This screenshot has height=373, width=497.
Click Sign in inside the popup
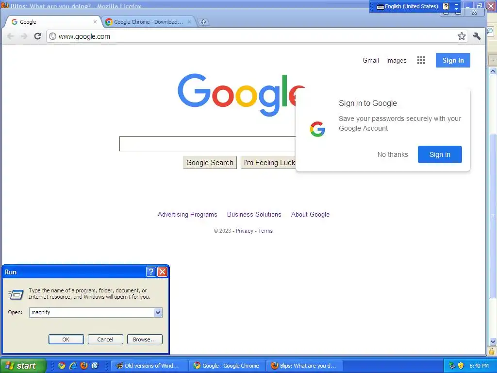[x=440, y=154]
